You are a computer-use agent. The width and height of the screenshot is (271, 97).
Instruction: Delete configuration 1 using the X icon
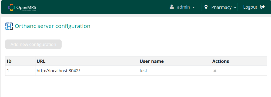click(x=215, y=71)
